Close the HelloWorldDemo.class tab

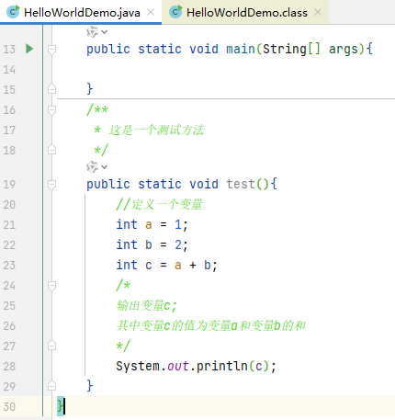tap(318, 12)
